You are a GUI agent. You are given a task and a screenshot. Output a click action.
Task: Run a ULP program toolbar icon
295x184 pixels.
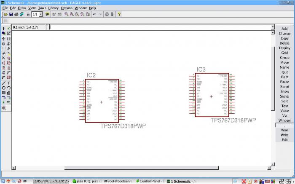pos(59,14)
